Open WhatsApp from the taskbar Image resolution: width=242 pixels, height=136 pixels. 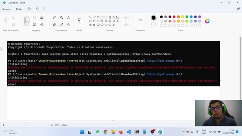[98, 132]
